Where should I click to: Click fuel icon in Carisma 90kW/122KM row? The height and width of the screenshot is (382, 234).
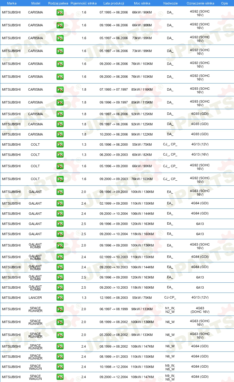pos(60,134)
